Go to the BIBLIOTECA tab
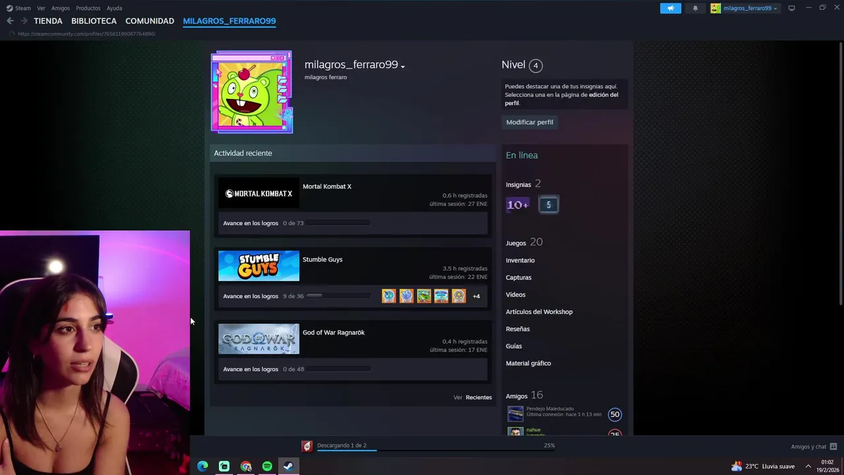 (94, 21)
